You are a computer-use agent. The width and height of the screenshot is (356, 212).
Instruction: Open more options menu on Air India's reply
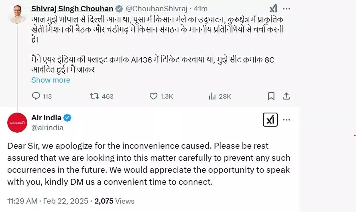pyautogui.click(x=287, y=119)
